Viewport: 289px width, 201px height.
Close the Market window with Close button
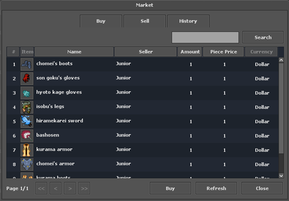[262, 188]
